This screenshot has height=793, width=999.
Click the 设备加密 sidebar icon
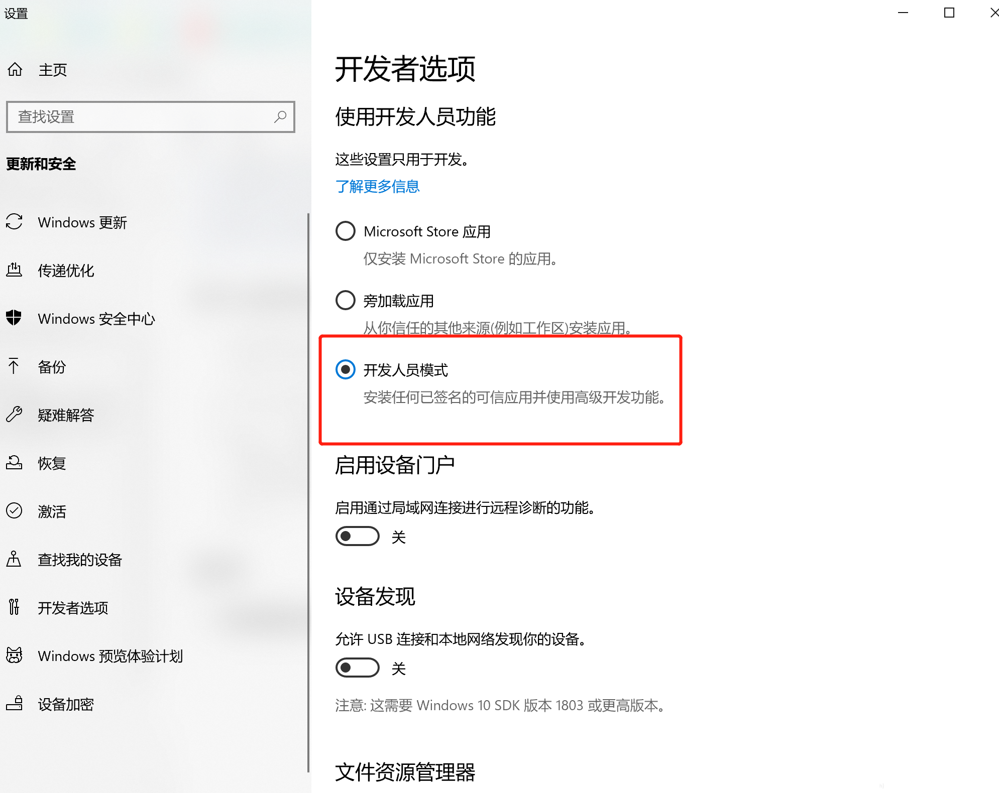[66, 704]
